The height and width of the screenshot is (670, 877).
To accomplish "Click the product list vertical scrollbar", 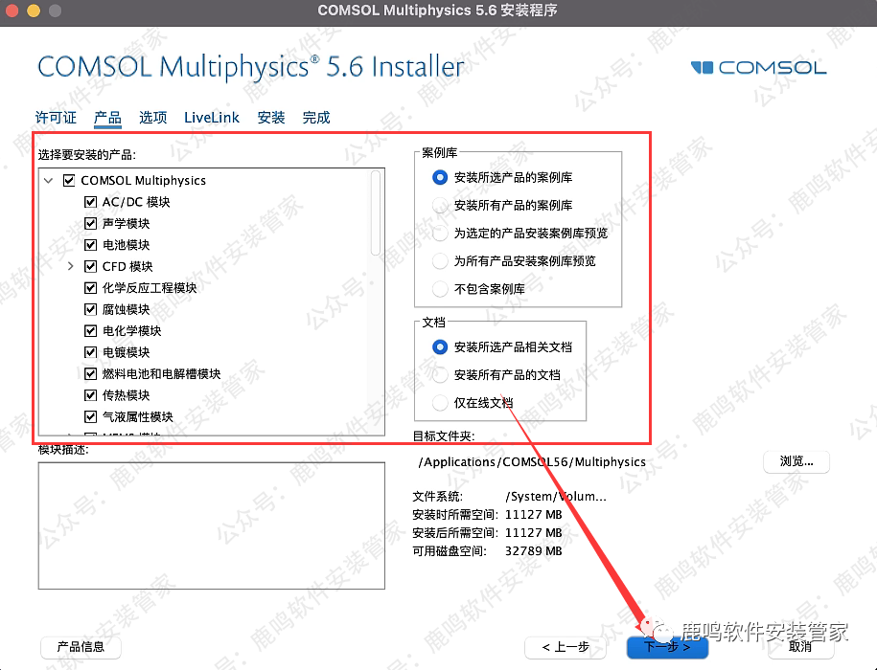I will (376, 215).
